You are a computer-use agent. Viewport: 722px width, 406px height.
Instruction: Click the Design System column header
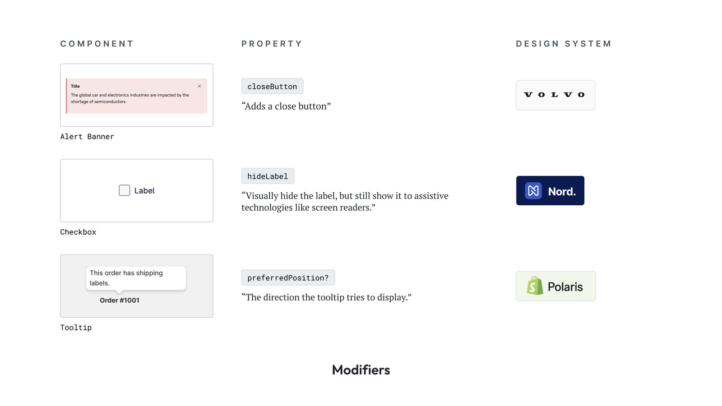[564, 44]
